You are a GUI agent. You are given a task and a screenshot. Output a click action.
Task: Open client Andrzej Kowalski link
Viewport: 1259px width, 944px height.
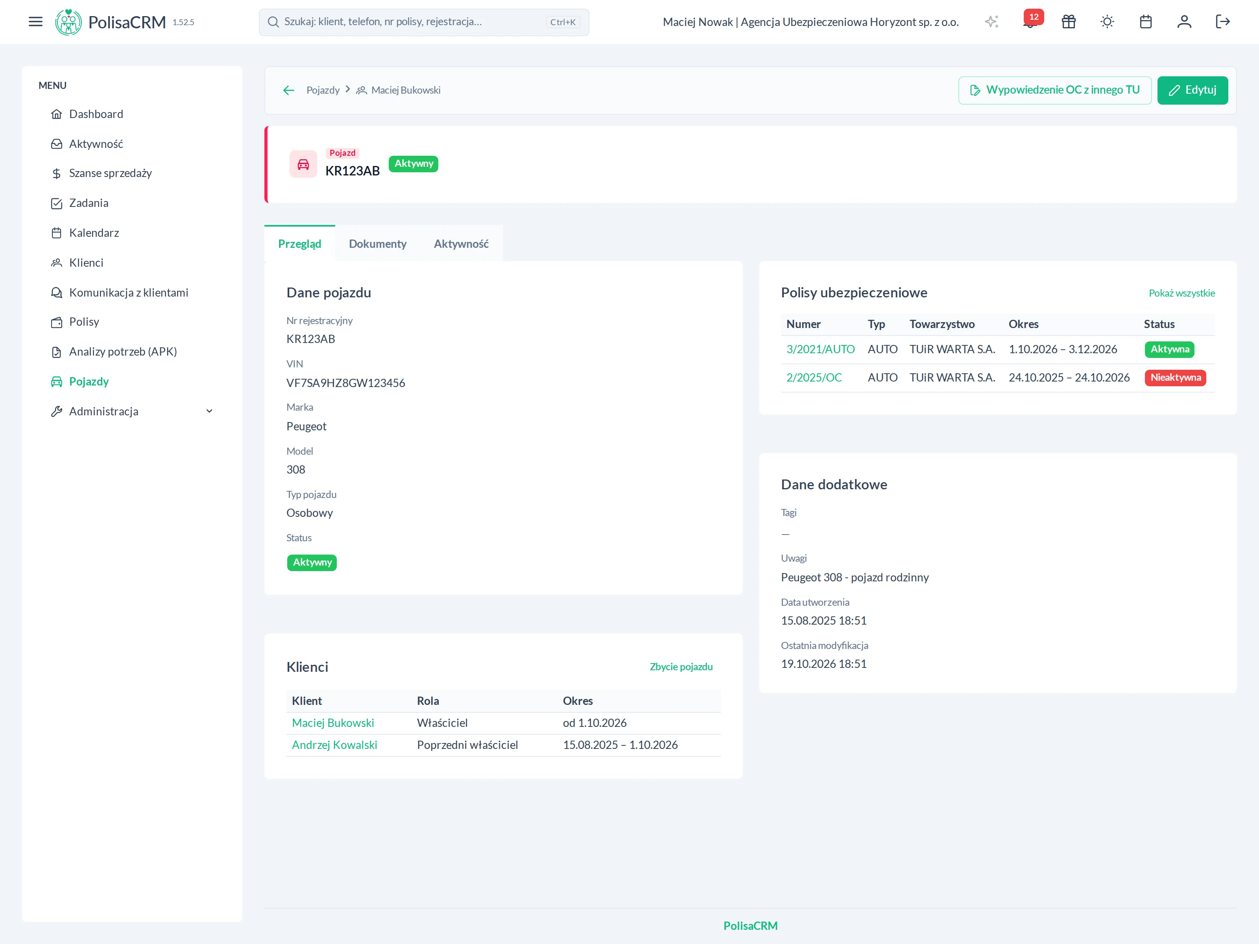[x=335, y=745]
